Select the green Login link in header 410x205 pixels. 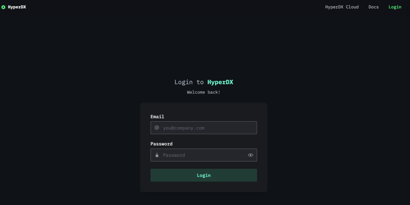coord(395,7)
